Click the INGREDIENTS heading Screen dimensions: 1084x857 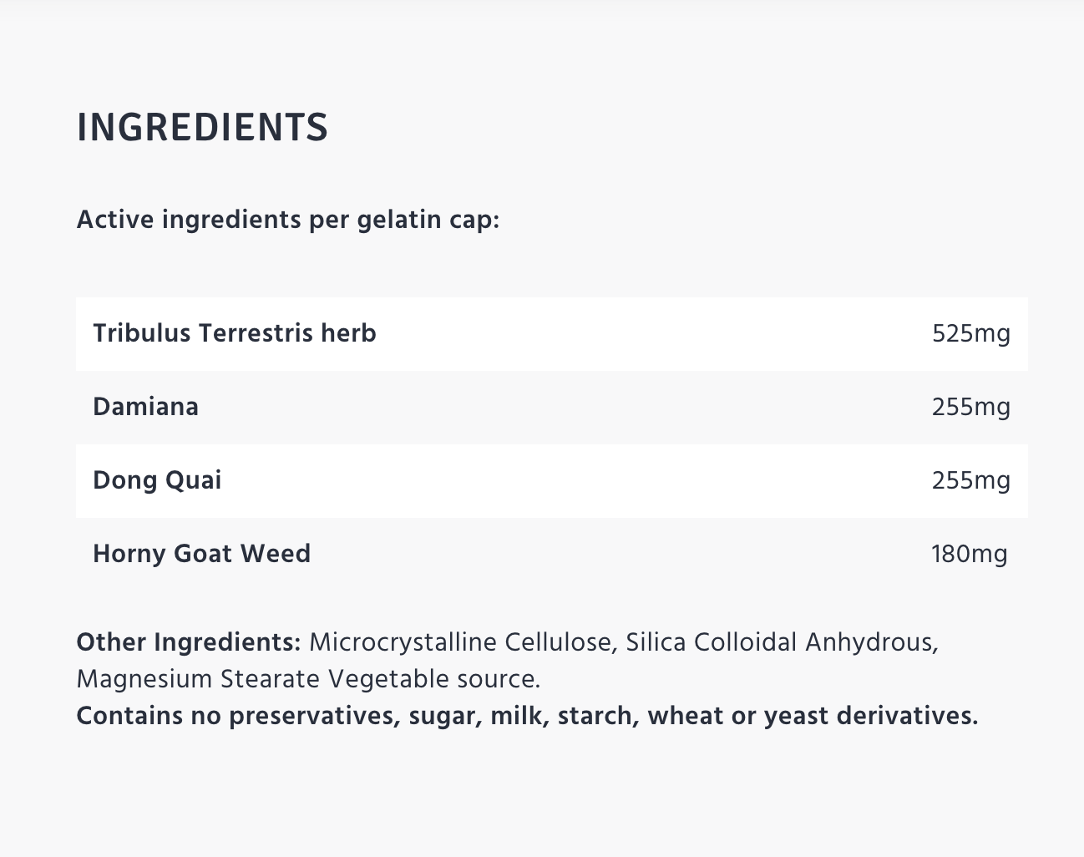click(x=202, y=128)
